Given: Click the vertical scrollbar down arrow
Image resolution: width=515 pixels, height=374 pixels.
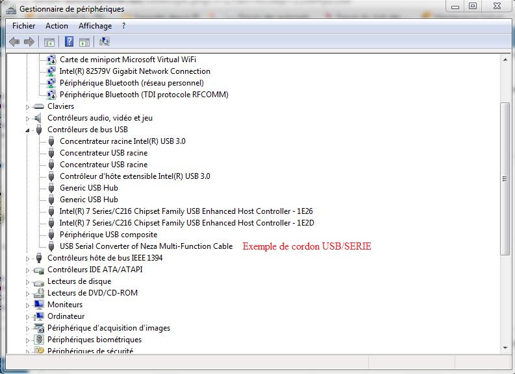Looking at the screenshot, I should (x=505, y=349).
